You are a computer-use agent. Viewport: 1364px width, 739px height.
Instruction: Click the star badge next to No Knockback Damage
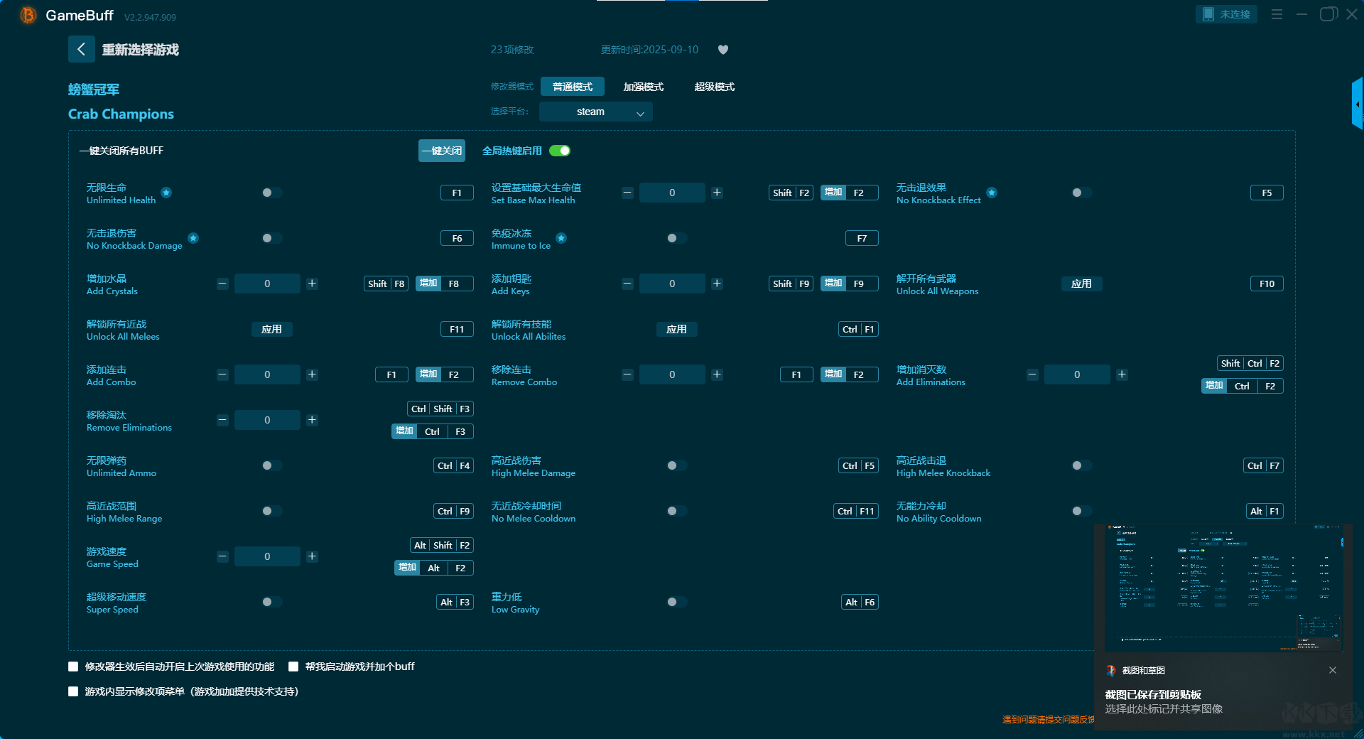(193, 238)
